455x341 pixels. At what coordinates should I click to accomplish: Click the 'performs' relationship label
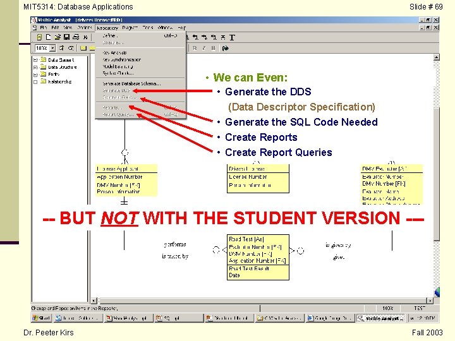(175, 244)
